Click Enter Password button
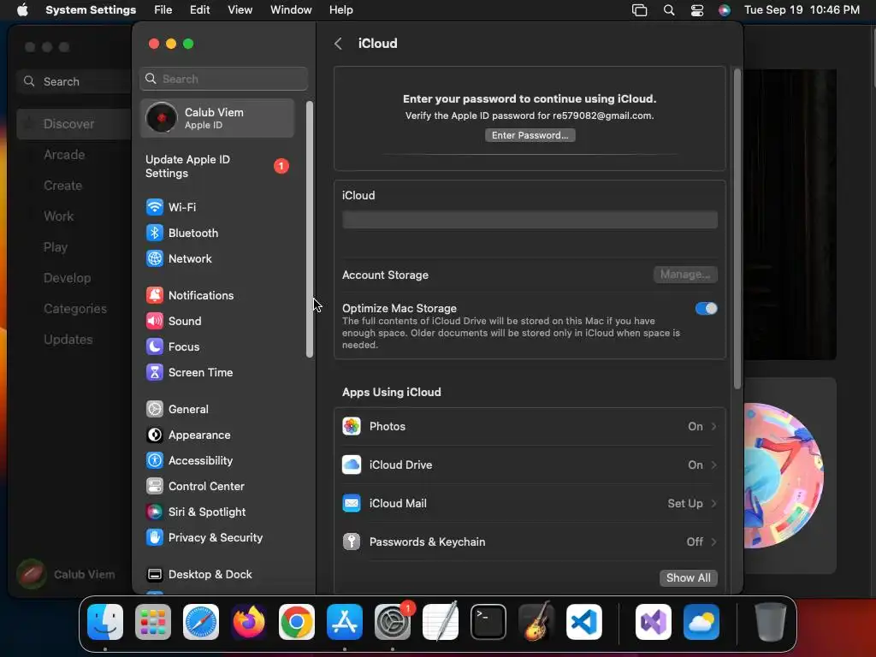This screenshot has width=876, height=657. 530,136
